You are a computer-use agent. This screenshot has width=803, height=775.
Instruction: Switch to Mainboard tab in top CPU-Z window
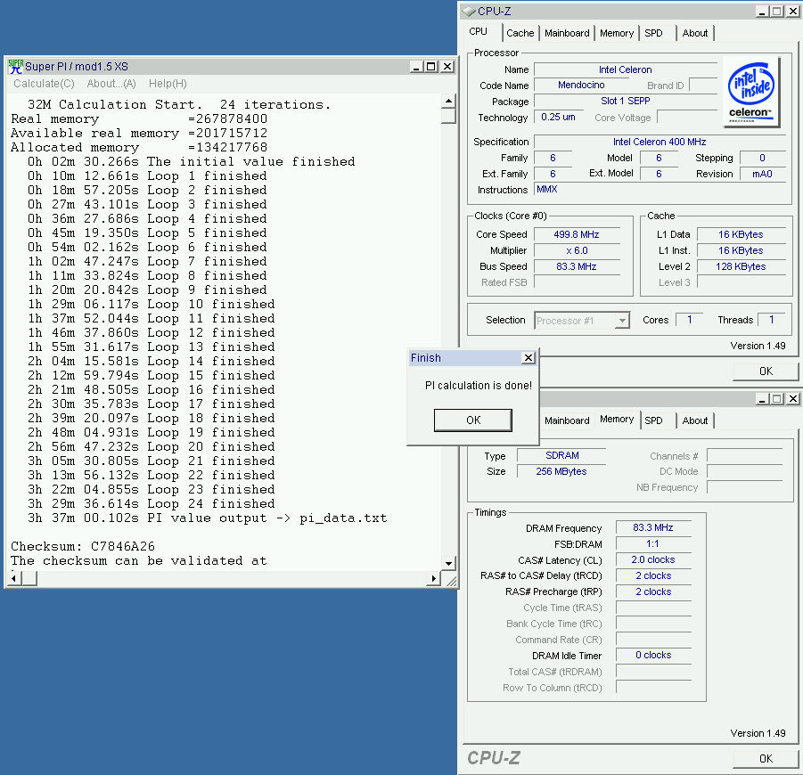[x=567, y=33]
